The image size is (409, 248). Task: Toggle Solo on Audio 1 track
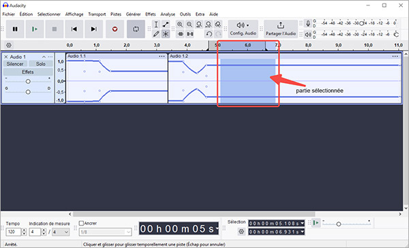pyautogui.click(x=41, y=64)
